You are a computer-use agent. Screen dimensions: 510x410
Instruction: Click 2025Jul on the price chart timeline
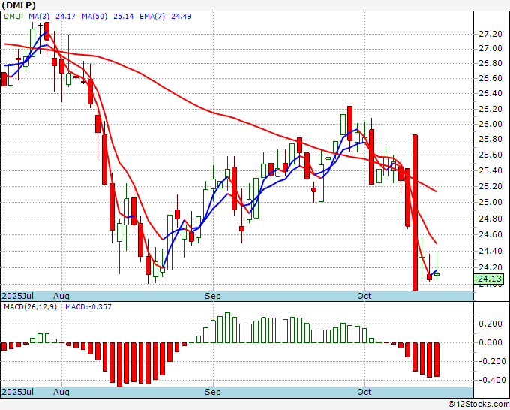pyautogui.click(x=17, y=296)
